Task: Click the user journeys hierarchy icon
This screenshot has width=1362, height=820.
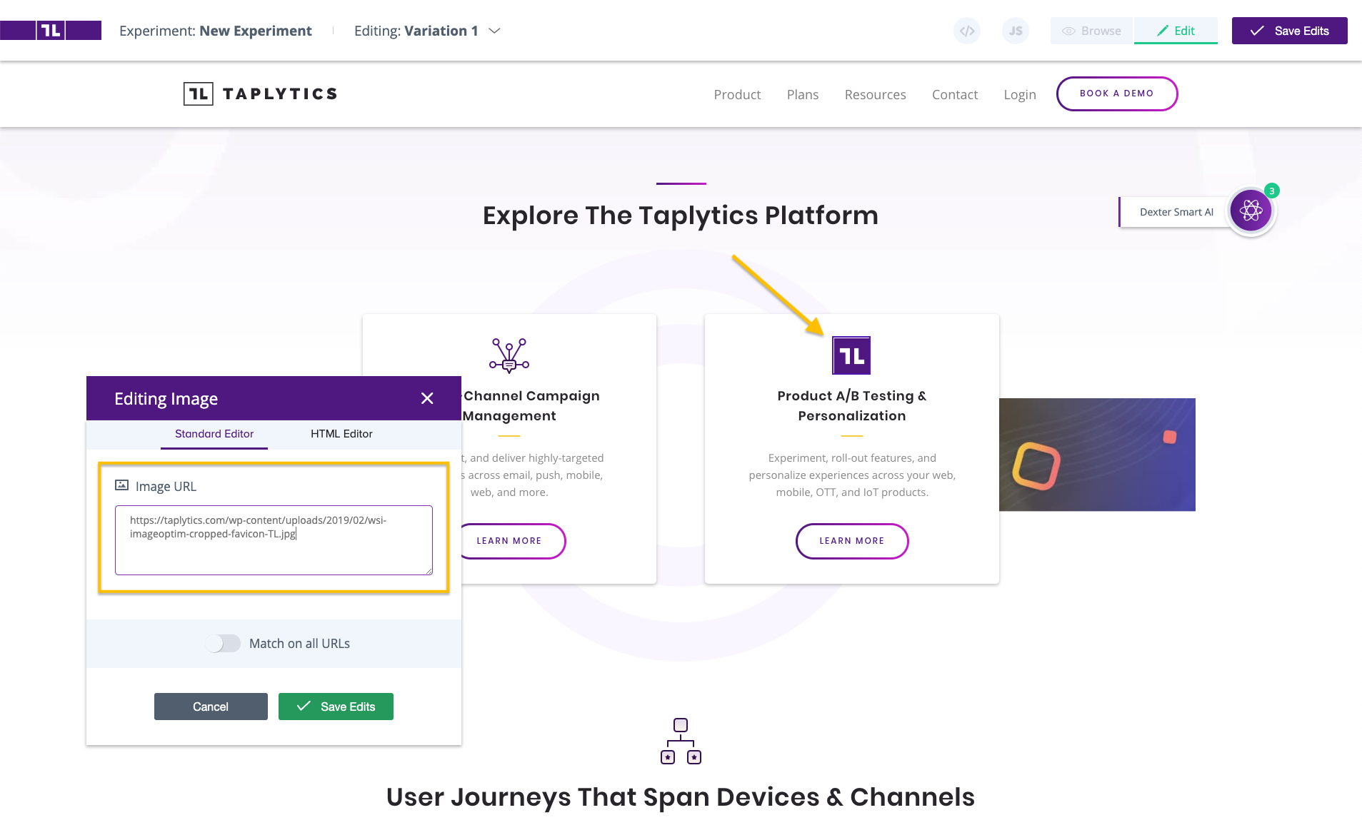Action: click(x=681, y=741)
